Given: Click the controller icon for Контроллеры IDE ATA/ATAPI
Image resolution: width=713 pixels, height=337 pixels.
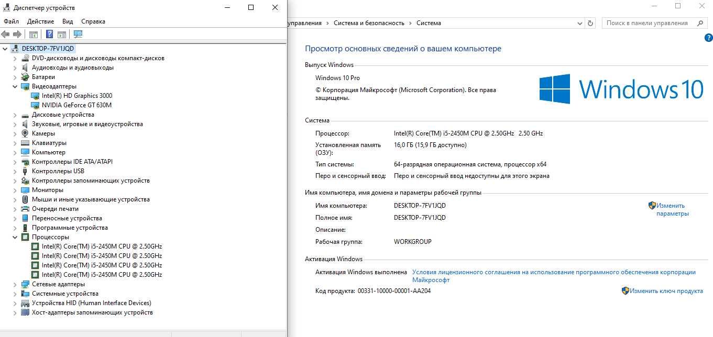Looking at the screenshot, I should (25, 162).
